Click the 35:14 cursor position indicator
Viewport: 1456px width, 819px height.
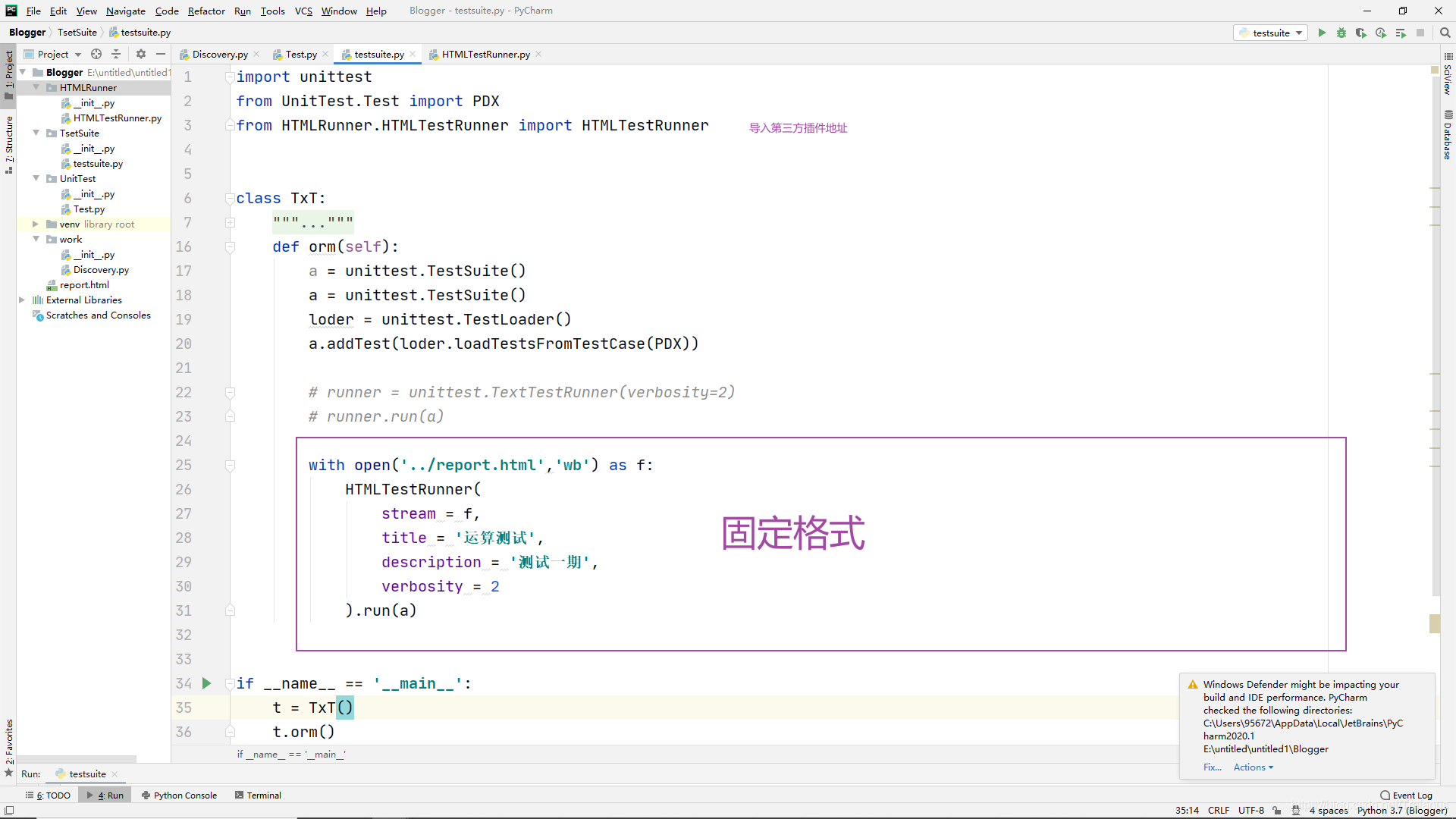[x=1187, y=811]
